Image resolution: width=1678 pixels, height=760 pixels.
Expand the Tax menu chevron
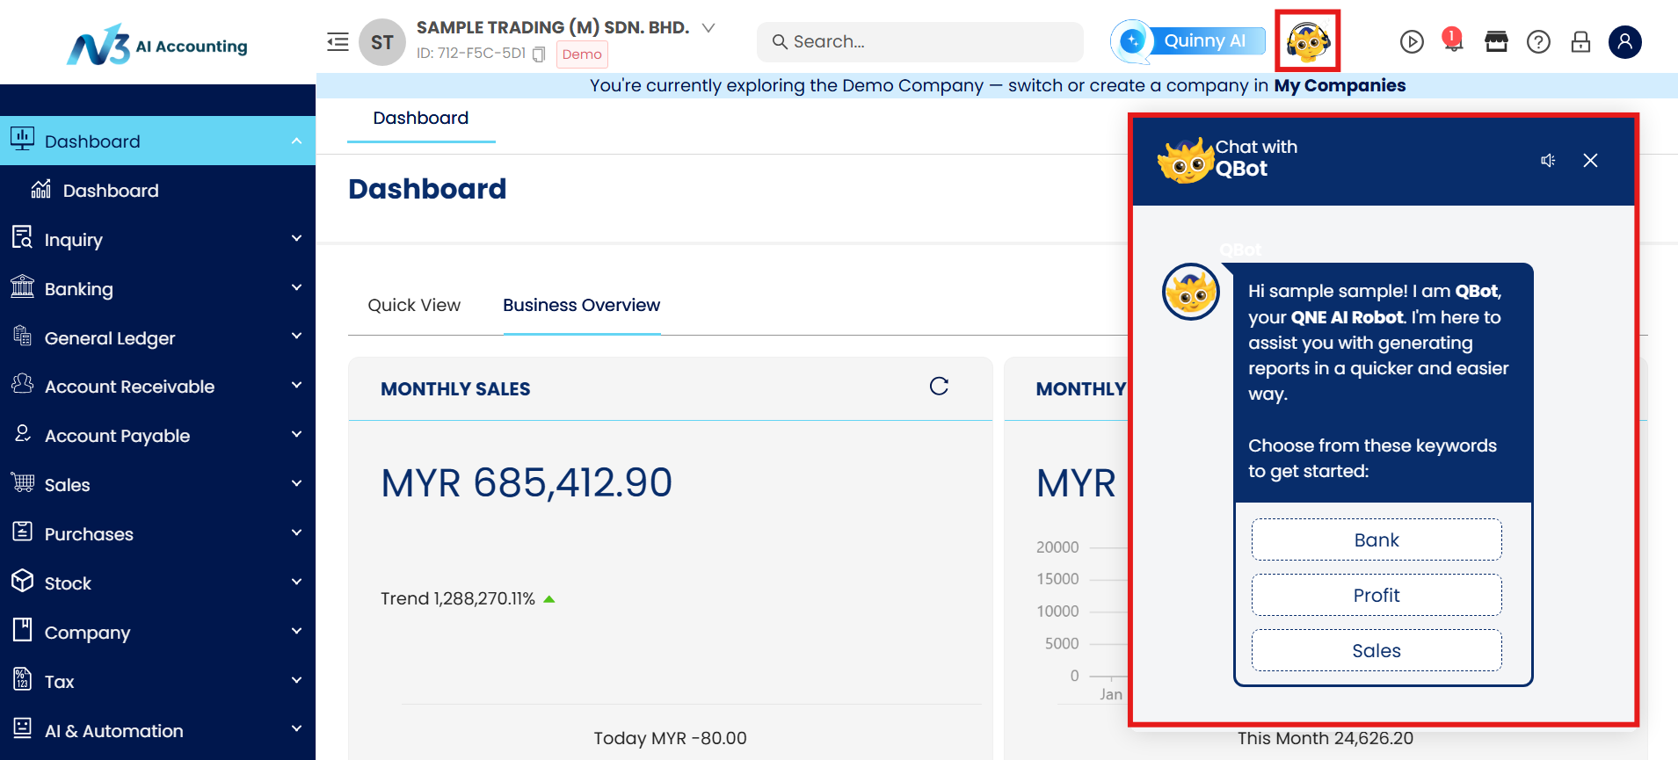pyautogui.click(x=296, y=681)
